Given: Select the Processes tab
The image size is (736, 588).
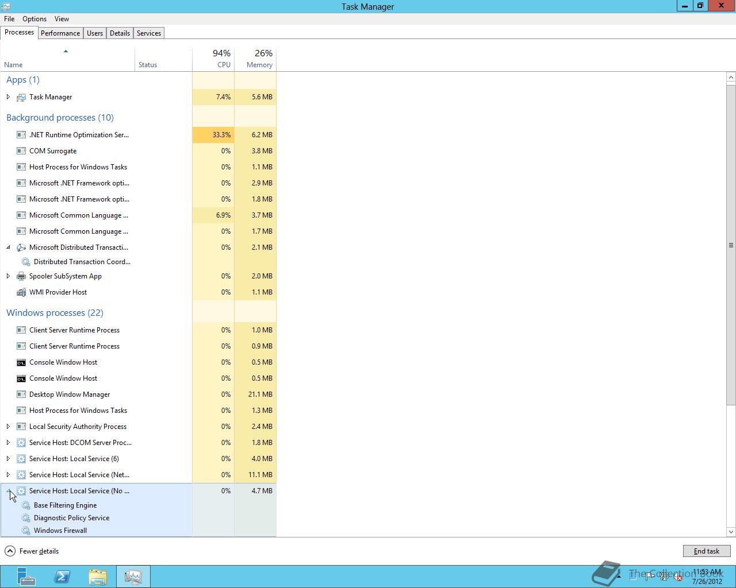Looking at the screenshot, I should (19, 32).
